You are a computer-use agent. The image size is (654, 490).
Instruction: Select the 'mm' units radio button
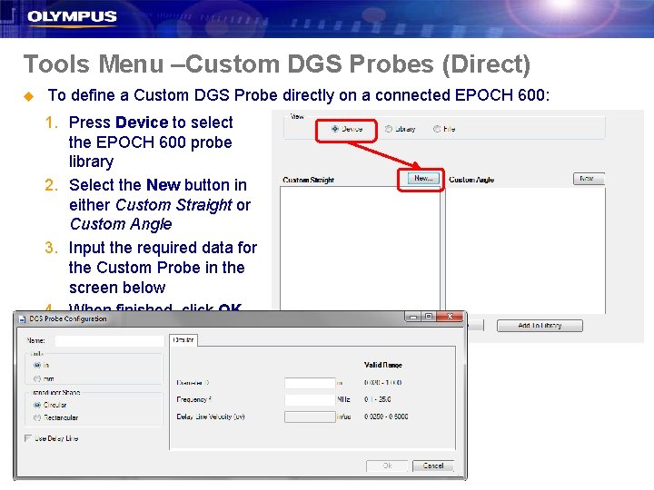[37, 378]
